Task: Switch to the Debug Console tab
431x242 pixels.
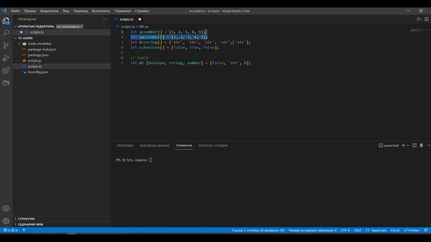Action: [213, 146]
